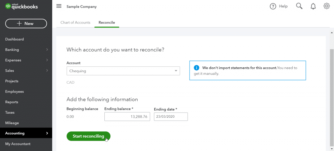Image resolution: width=334 pixels, height=151 pixels.
Task: Click the Ending balance input field
Action: pos(127,117)
